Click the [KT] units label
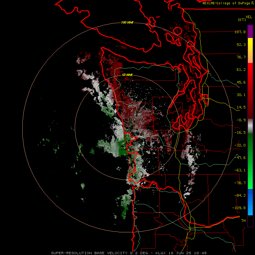Screen dimensions: 255x255 242,20
